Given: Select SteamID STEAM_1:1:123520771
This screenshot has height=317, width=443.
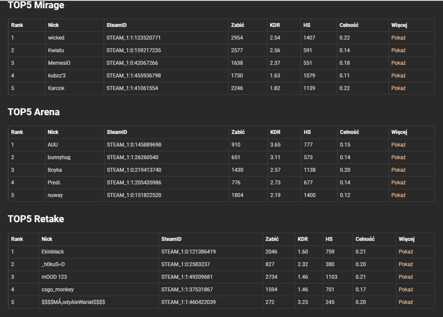Looking at the screenshot, I should click(133, 38).
